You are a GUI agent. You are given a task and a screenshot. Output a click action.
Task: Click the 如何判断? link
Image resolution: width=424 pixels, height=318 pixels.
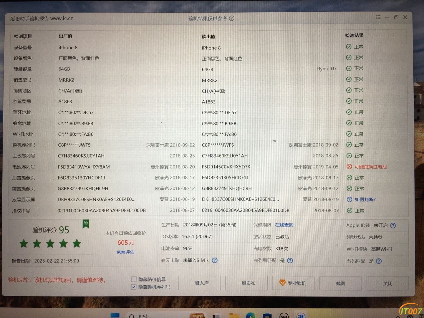(365, 200)
